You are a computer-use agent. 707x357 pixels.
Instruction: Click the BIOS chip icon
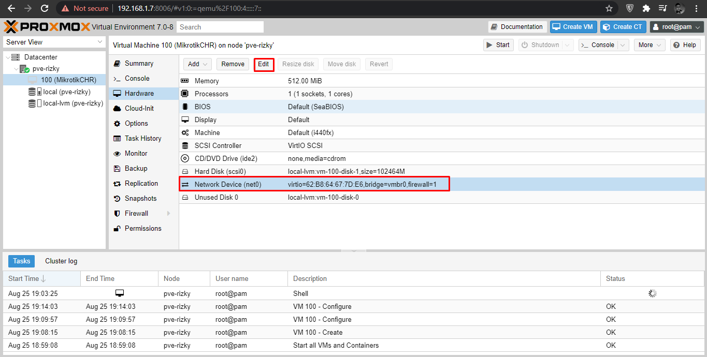(x=185, y=107)
